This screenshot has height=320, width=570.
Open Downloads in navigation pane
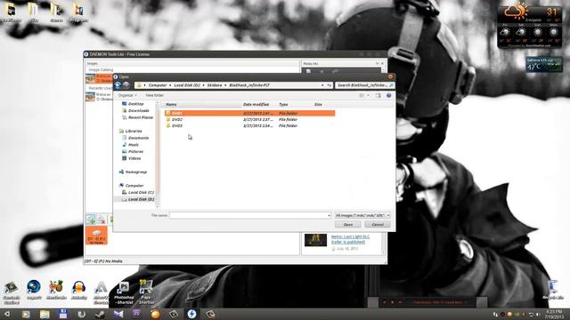click(x=135, y=110)
